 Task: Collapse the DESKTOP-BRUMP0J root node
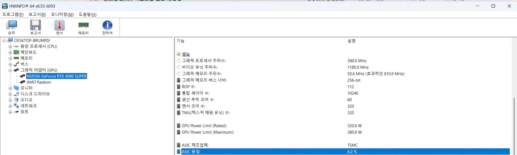[x=4, y=41]
